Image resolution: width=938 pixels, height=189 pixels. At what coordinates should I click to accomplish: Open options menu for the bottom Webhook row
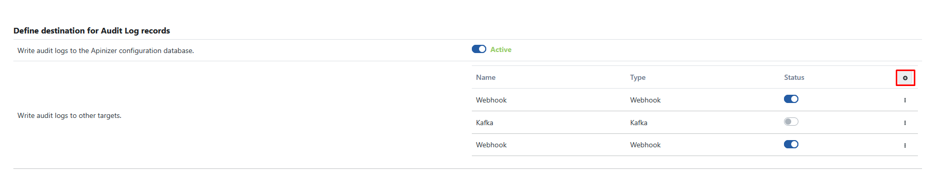[x=905, y=145]
